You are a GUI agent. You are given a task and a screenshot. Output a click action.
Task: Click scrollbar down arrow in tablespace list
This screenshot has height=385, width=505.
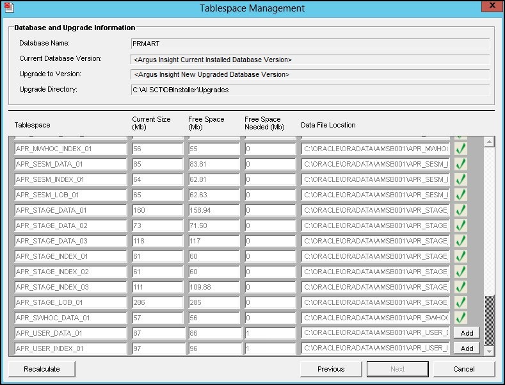point(489,351)
